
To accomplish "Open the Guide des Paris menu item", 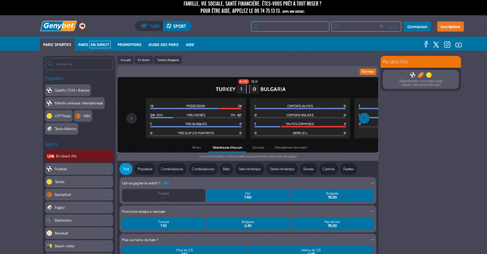I will click(x=164, y=45).
